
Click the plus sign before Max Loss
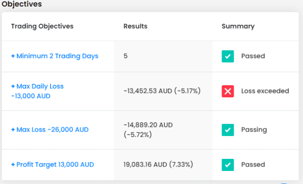pyautogui.click(x=13, y=130)
